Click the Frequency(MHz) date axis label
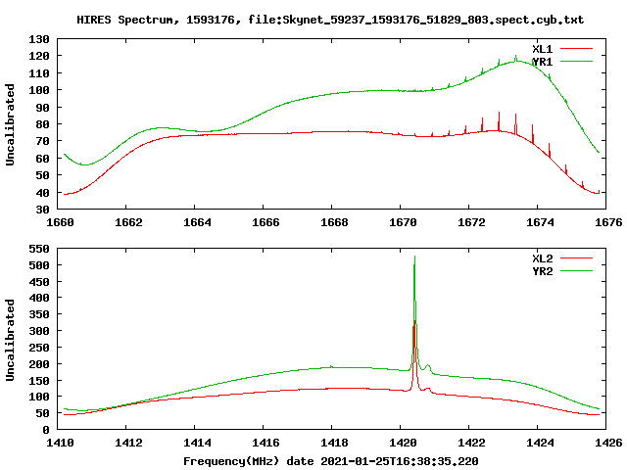627x470 pixels. coord(331,461)
